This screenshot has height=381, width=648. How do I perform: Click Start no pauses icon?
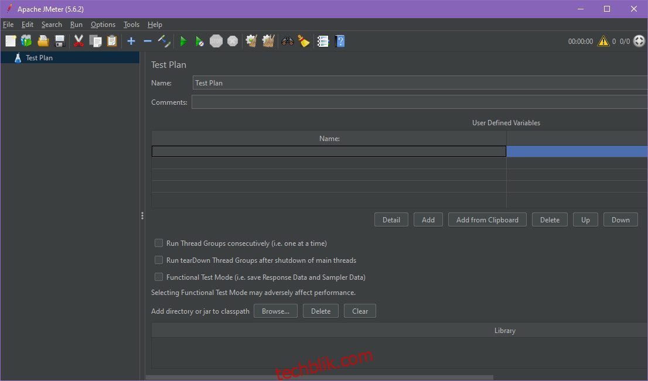click(200, 41)
